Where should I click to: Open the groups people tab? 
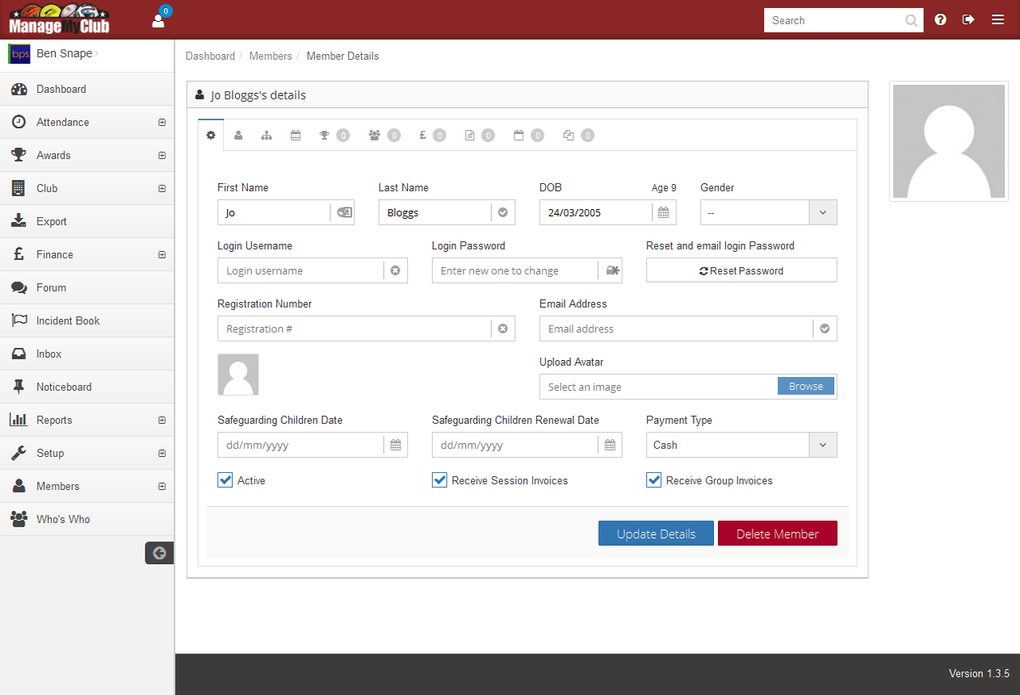pos(384,136)
